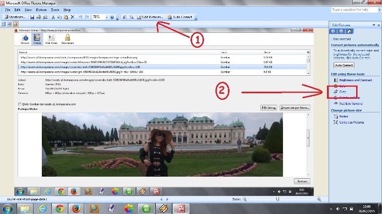The height and width of the screenshot is (214, 382).
Task: Open the Crop tool link
Action: [340, 92]
